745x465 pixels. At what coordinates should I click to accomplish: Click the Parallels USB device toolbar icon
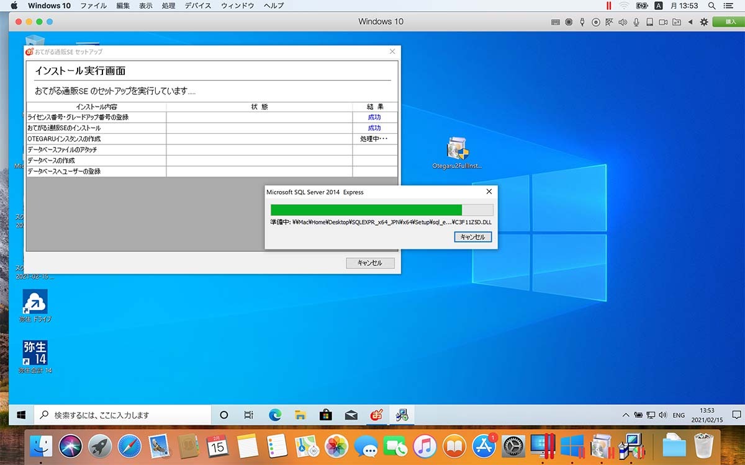[x=582, y=22]
